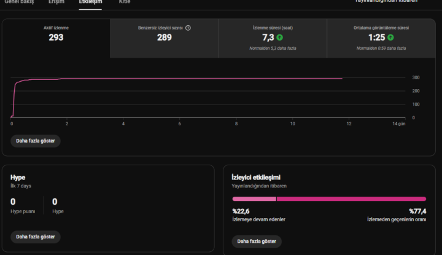Open the Yayınlandığından itibaren date range dropdown
442x255 pixels.
click(x=386, y=1)
